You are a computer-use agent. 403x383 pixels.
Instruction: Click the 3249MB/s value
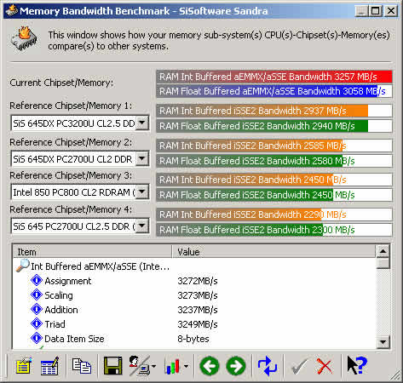coord(198,324)
